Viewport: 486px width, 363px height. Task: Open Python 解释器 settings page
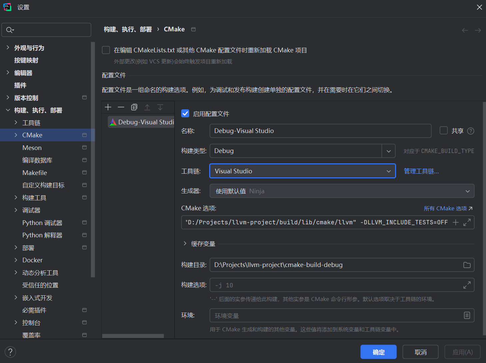[42, 235]
